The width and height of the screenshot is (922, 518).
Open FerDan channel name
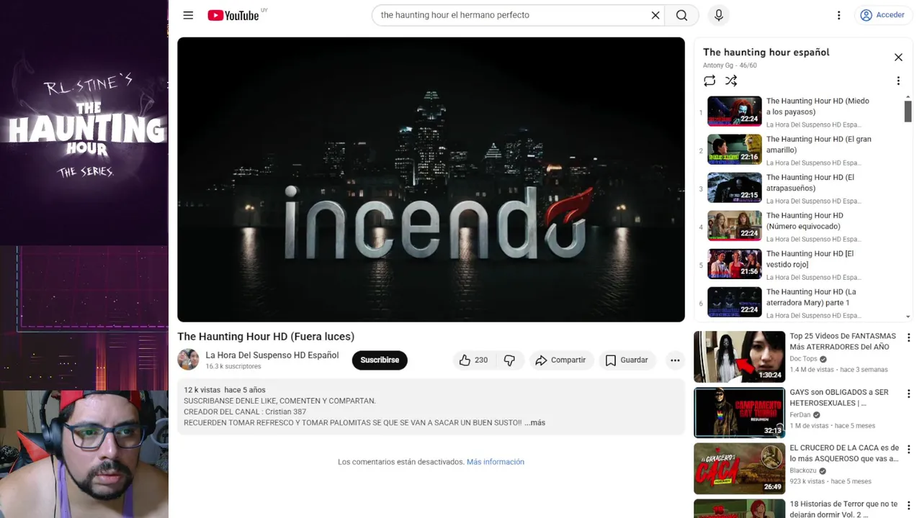tap(800, 415)
